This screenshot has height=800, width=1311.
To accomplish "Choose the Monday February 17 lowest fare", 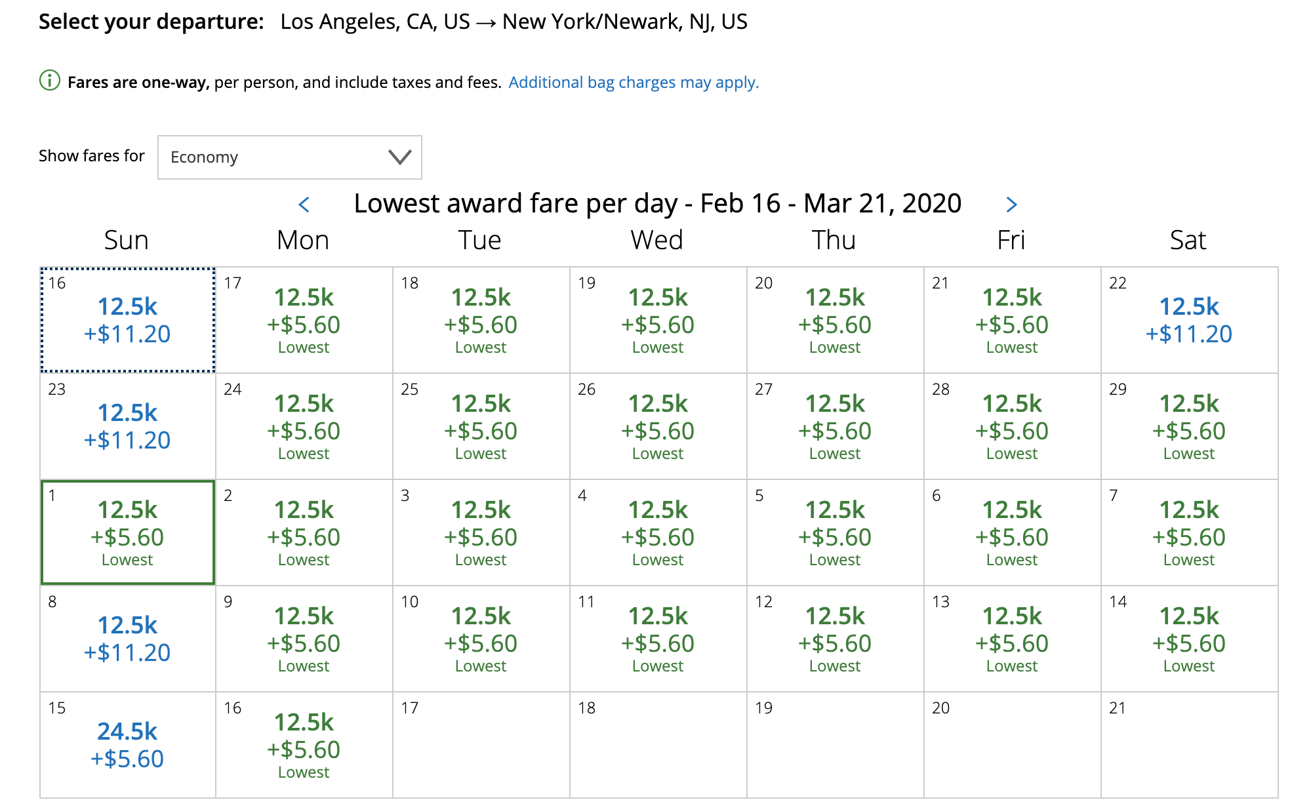I will click(304, 320).
